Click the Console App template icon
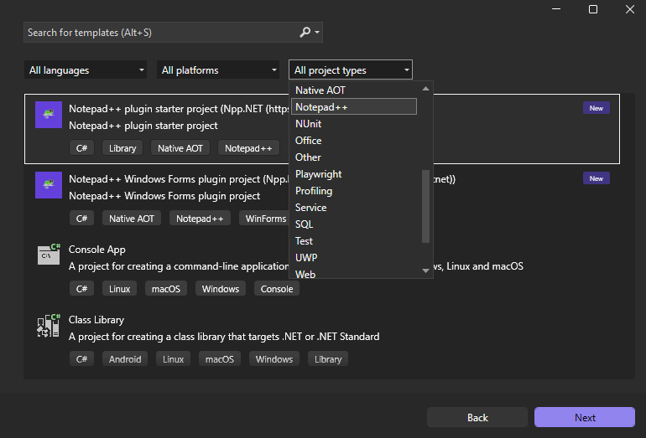646x438 pixels. coord(49,255)
